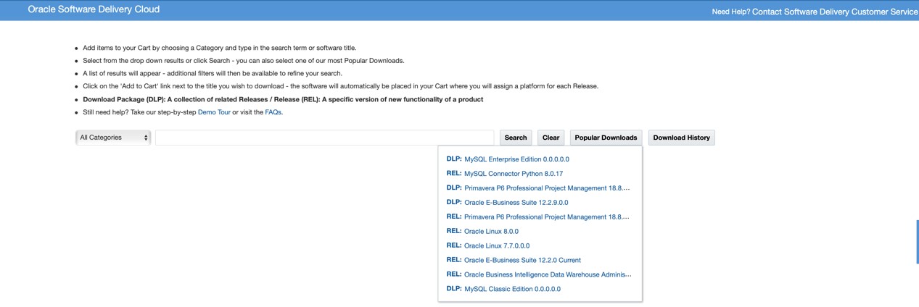The image size is (919, 307).
Task: Select Oracle E-Business Suite 12.2.0 Current
Action: pyautogui.click(x=522, y=261)
